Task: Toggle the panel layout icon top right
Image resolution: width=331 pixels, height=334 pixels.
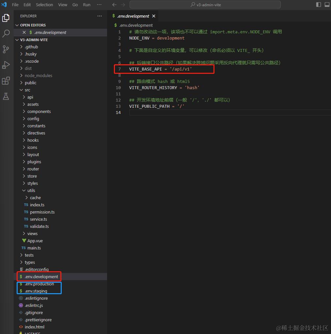Action: pos(327,4)
